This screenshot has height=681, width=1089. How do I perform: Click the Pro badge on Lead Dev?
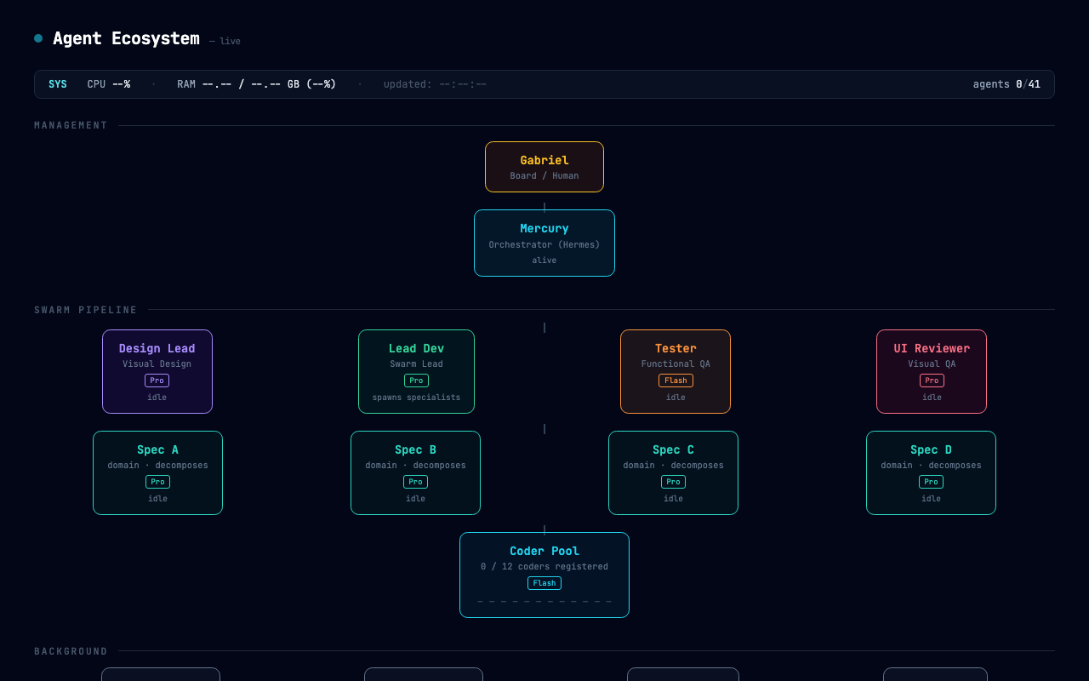(x=416, y=381)
